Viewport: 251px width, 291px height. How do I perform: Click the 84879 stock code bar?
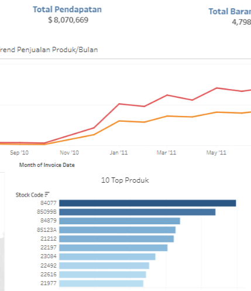pyautogui.click(x=119, y=221)
